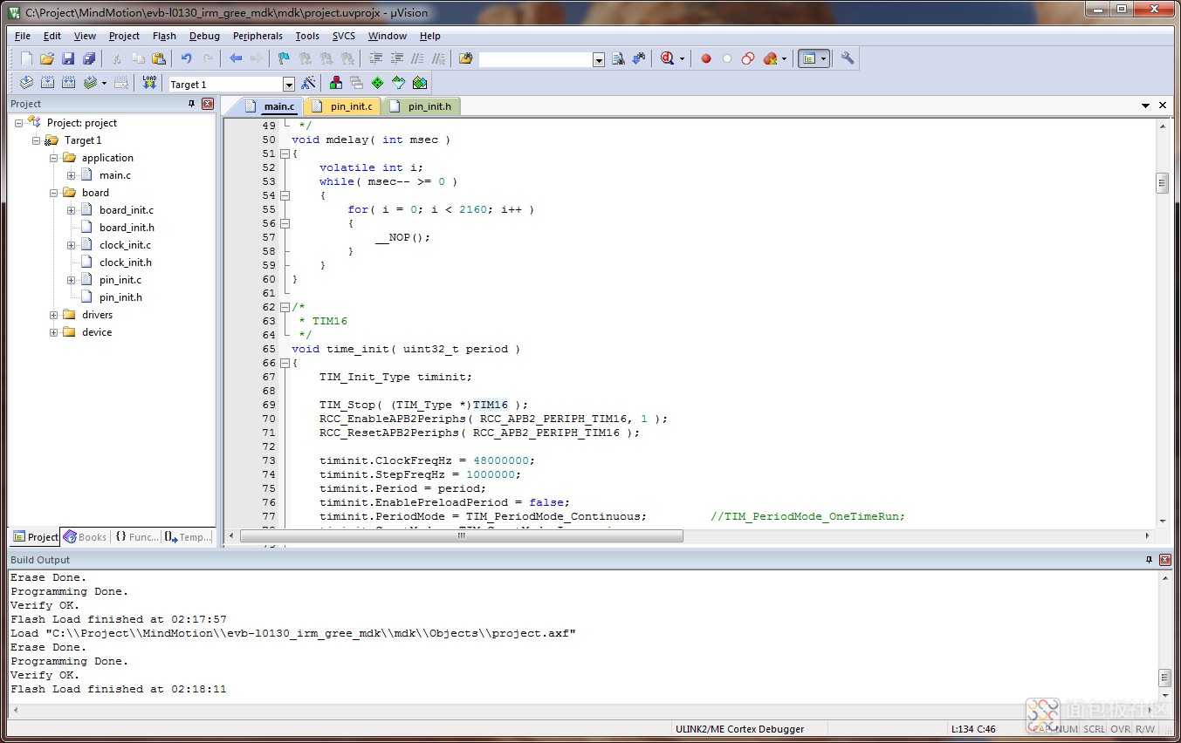The width and height of the screenshot is (1181, 743).
Task: Unindent the selected lines icon
Action: click(397, 58)
